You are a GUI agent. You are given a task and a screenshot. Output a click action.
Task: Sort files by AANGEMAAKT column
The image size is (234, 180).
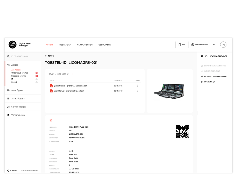pyautogui.click(x=118, y=81)
